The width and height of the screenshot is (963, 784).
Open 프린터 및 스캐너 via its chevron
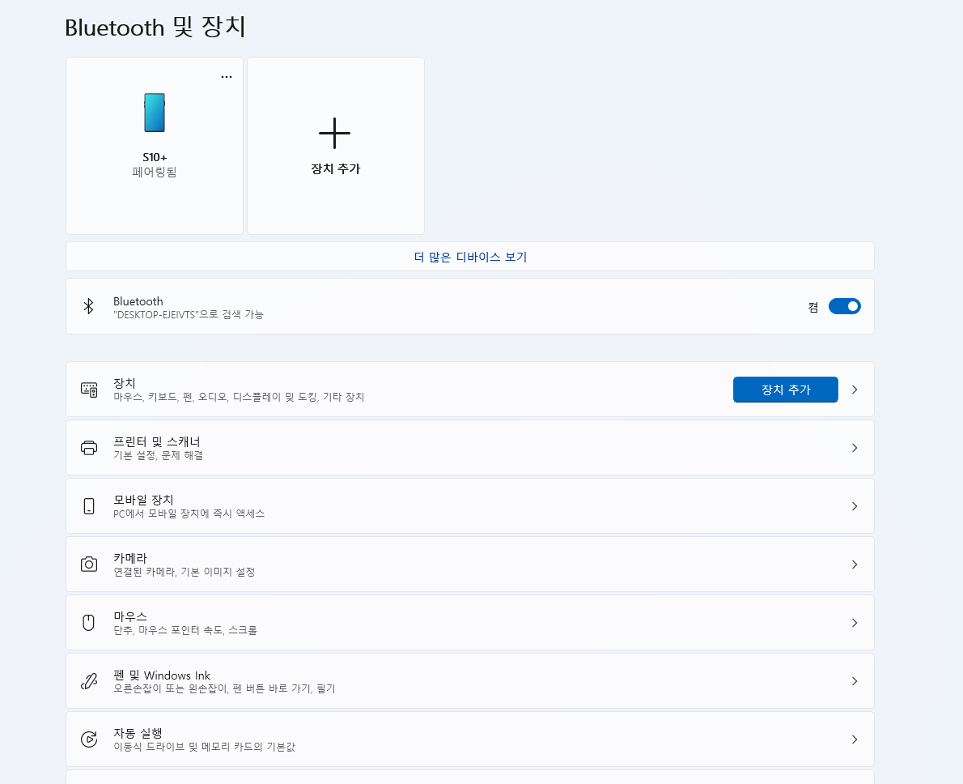click(x=855, y=448)
